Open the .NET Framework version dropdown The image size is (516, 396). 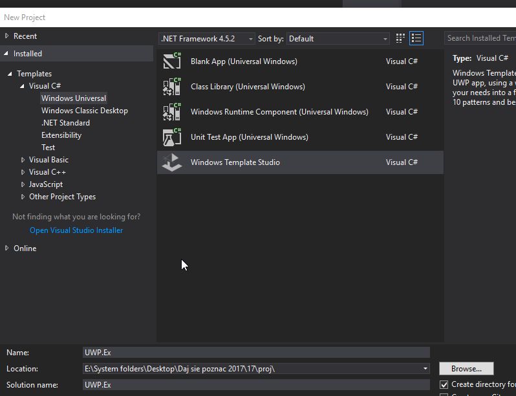[207, 39]
